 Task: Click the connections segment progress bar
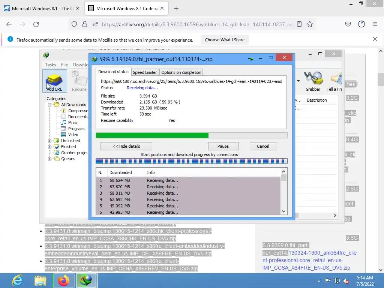coord(192,161)
